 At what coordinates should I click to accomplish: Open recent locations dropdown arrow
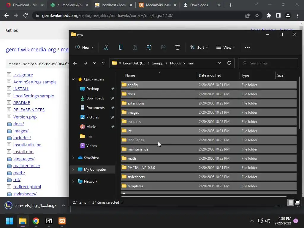coord(94,63)
